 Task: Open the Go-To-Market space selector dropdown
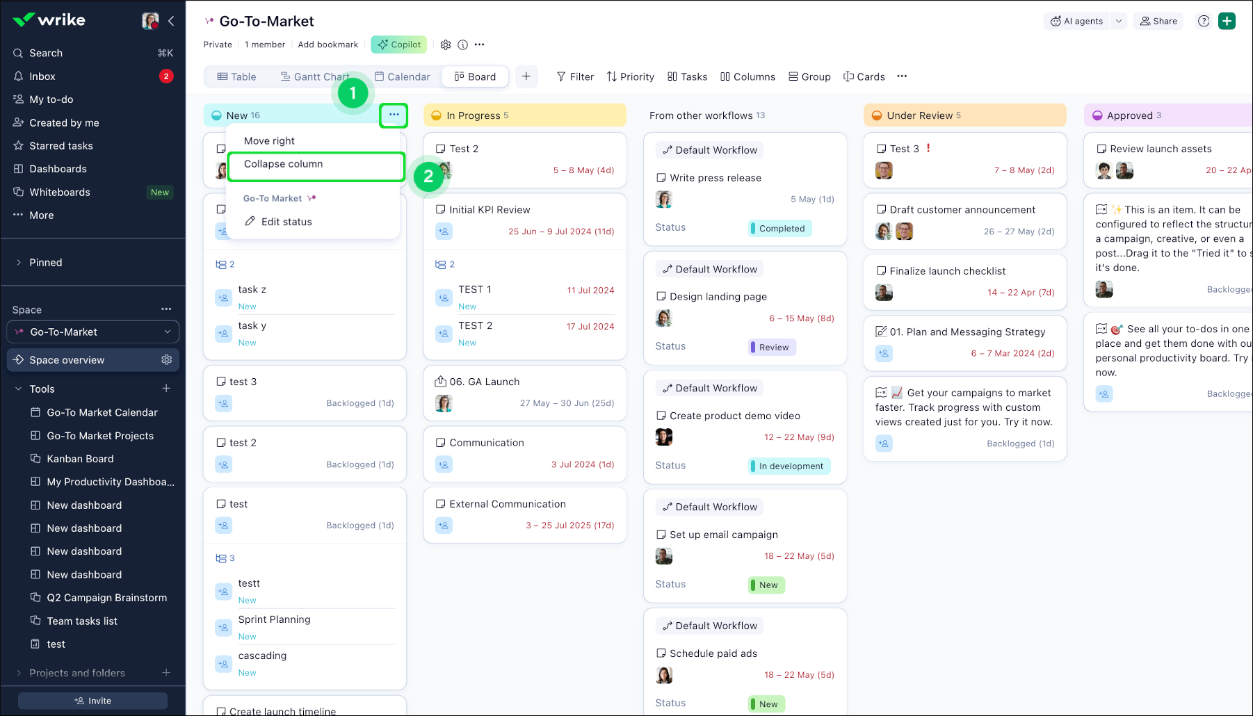[x=92, y=332]
